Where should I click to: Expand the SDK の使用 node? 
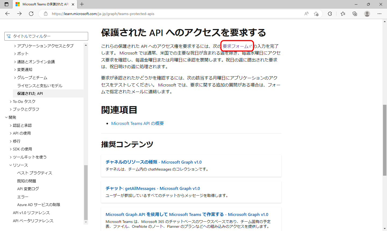click(x=11, y=149)
